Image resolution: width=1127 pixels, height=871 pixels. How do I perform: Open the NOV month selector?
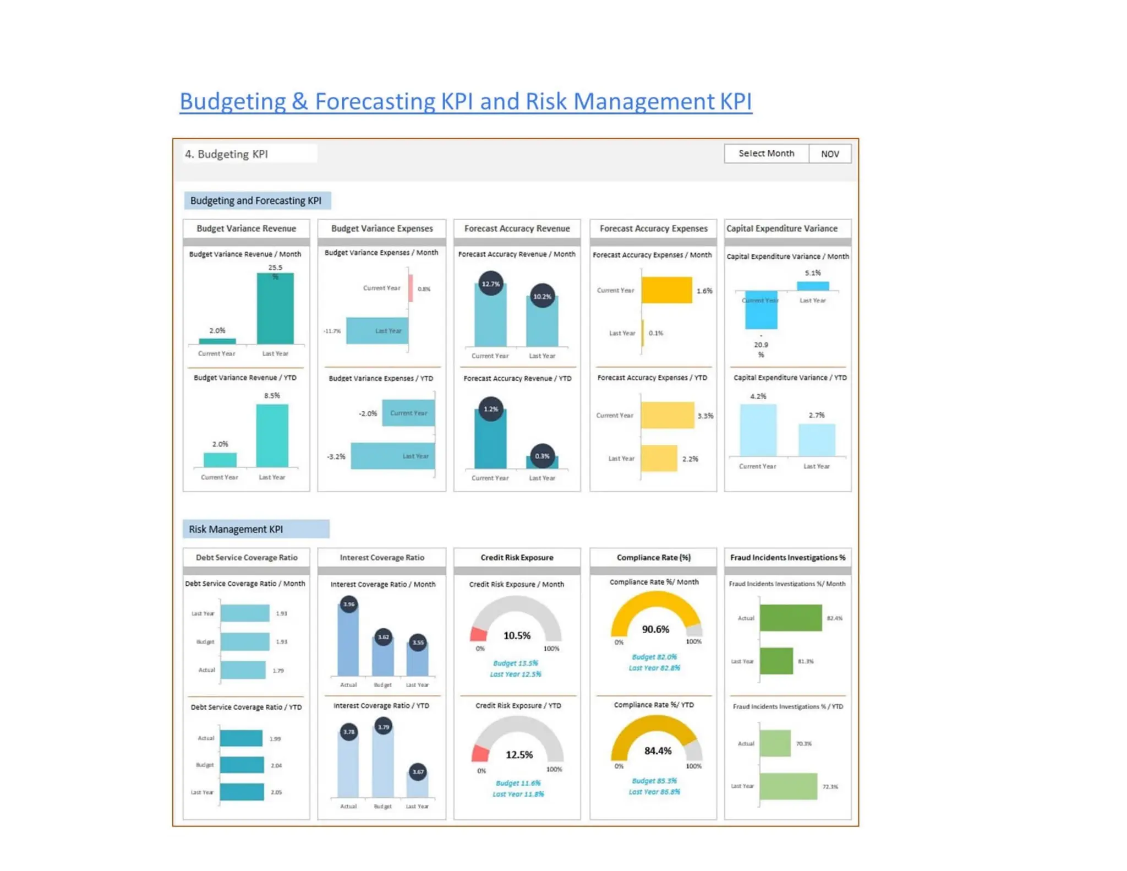tap(830, 154)
